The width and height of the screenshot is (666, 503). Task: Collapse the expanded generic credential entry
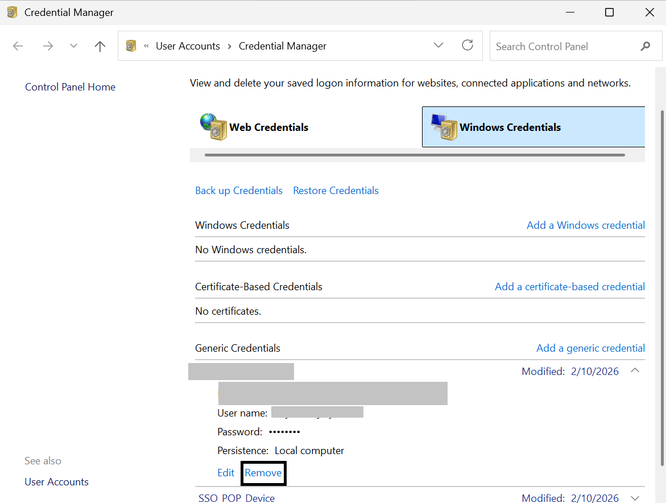[x=635, y=370]
